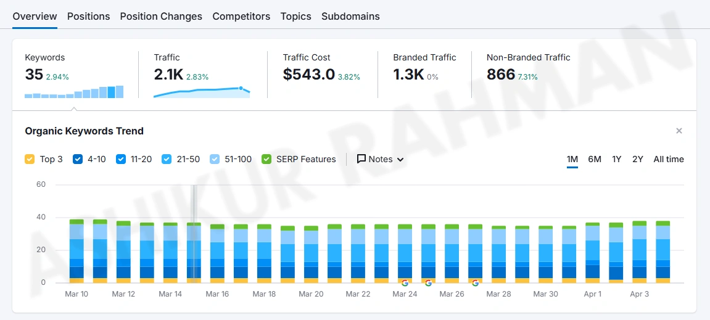
Task: Uncheck SERP Features checkbox
Action: (x=266, y=159)
